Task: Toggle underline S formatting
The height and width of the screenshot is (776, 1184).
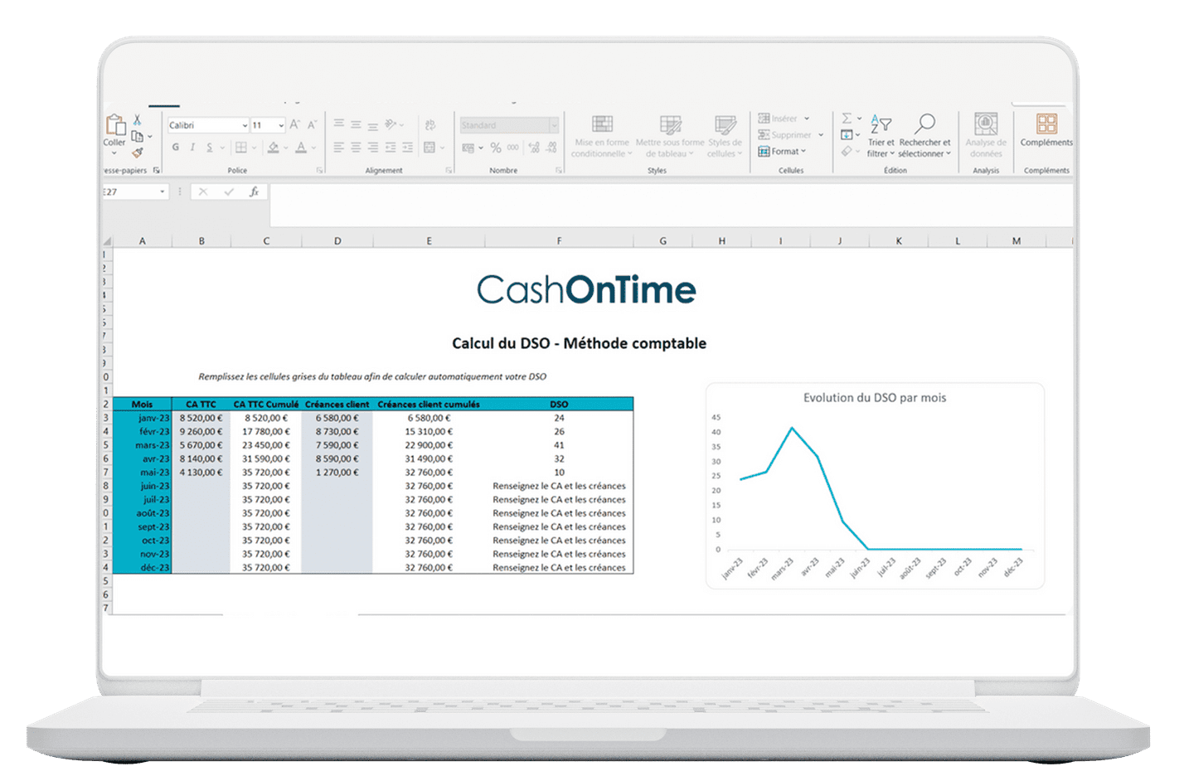Action: [210, 148]
